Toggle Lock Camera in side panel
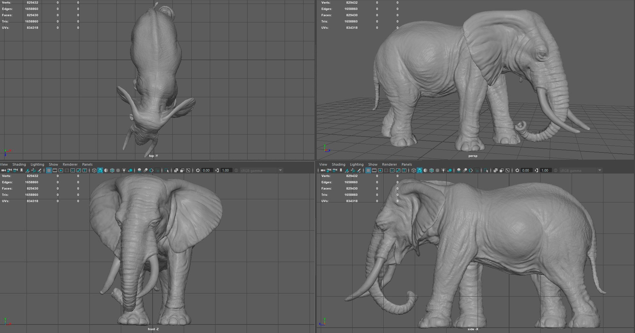Viewport: 635px width, 333px height. [x=329, y=170]
